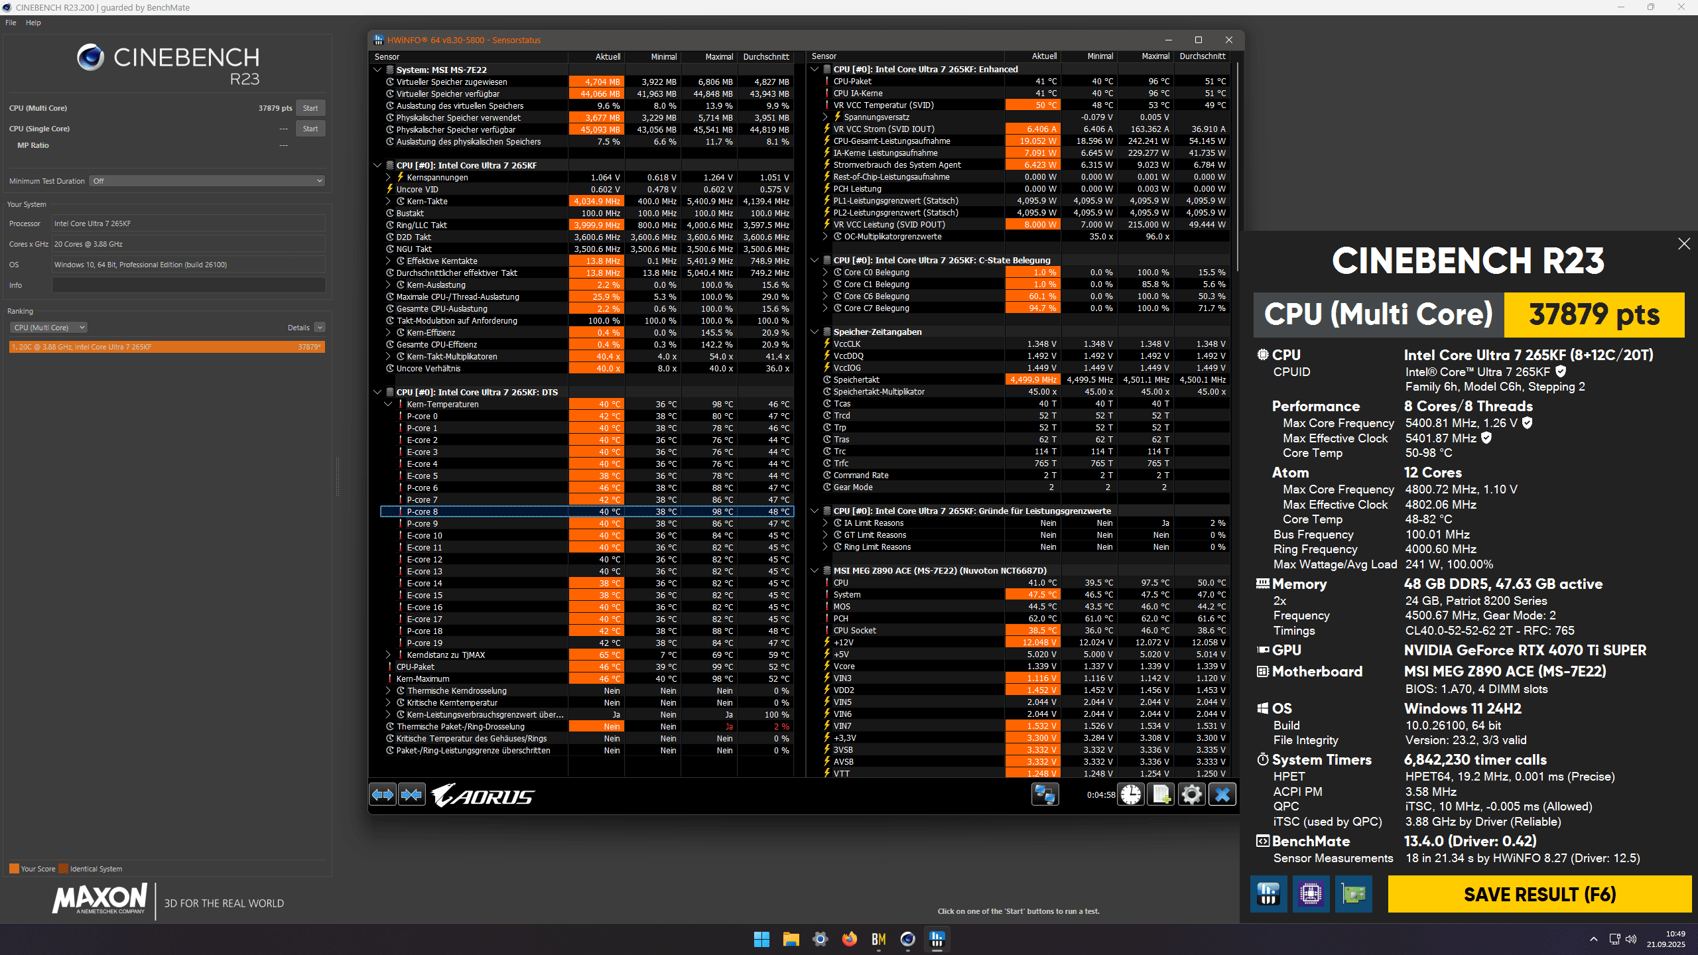Open BenchMate from Windows taskbar
The image size is (1698, 955).
(x=879, y=939)
